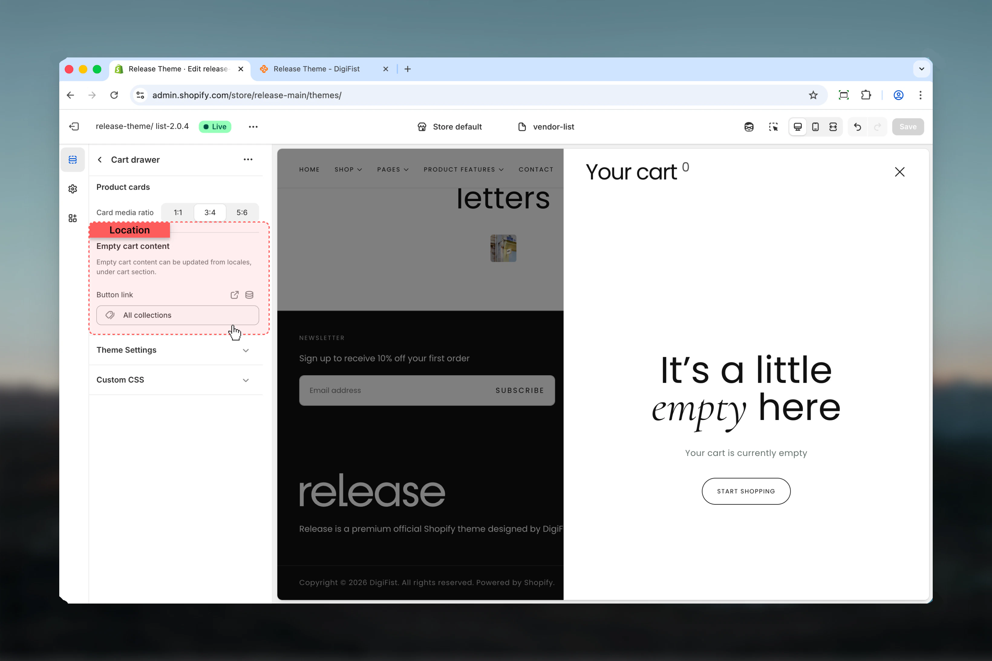Screen dimensions: 992x661
Task: Open Cart drawer more options menu
Action: (x=248, y=159)
